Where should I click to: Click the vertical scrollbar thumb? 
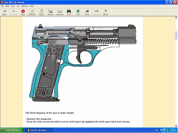(x=176, y=35)
